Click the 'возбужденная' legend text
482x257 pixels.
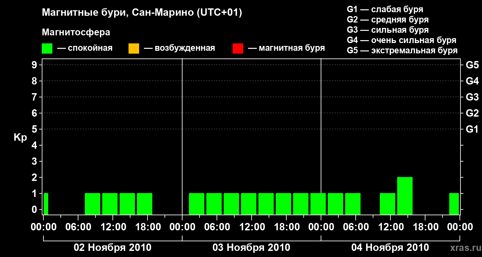(185, 49)
